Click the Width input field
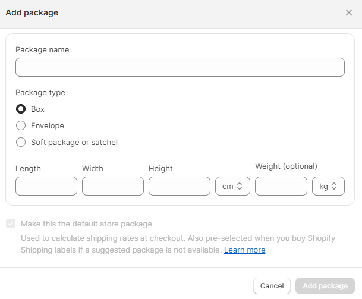 tap(113, 186)
